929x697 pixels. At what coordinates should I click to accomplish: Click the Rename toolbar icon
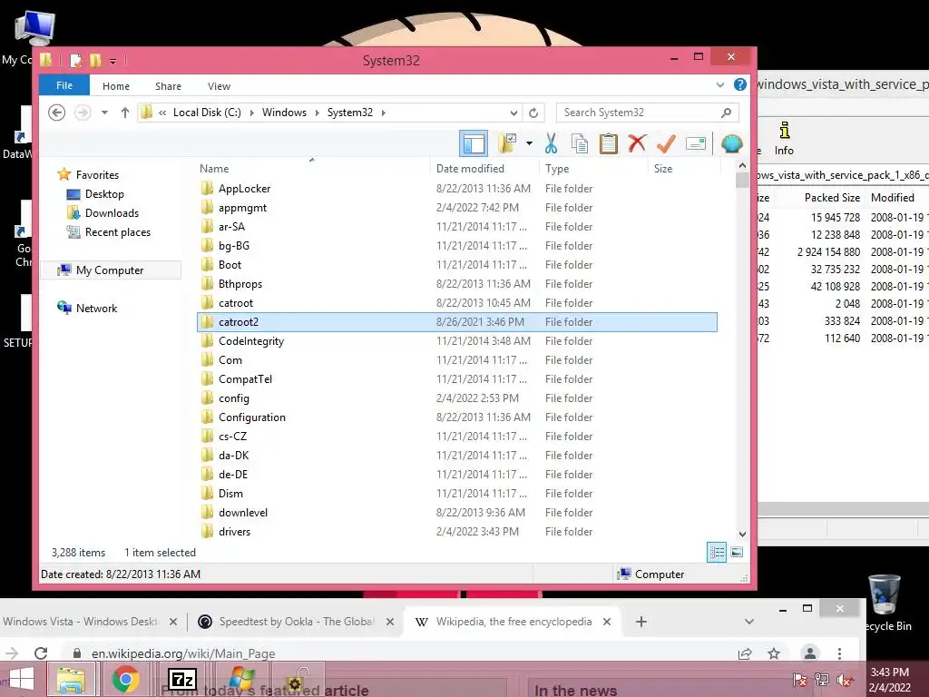pos(696,143)
